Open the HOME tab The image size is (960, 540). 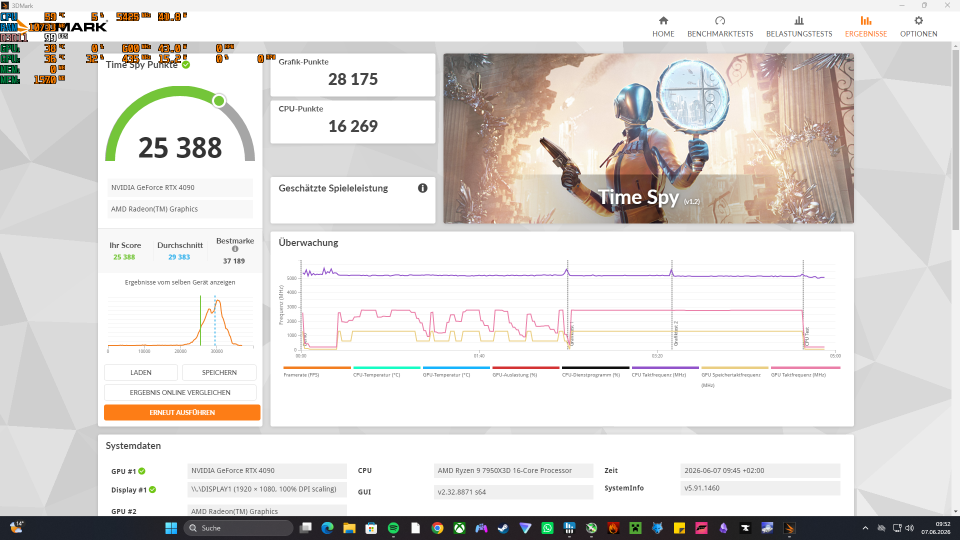click(663, 26)
